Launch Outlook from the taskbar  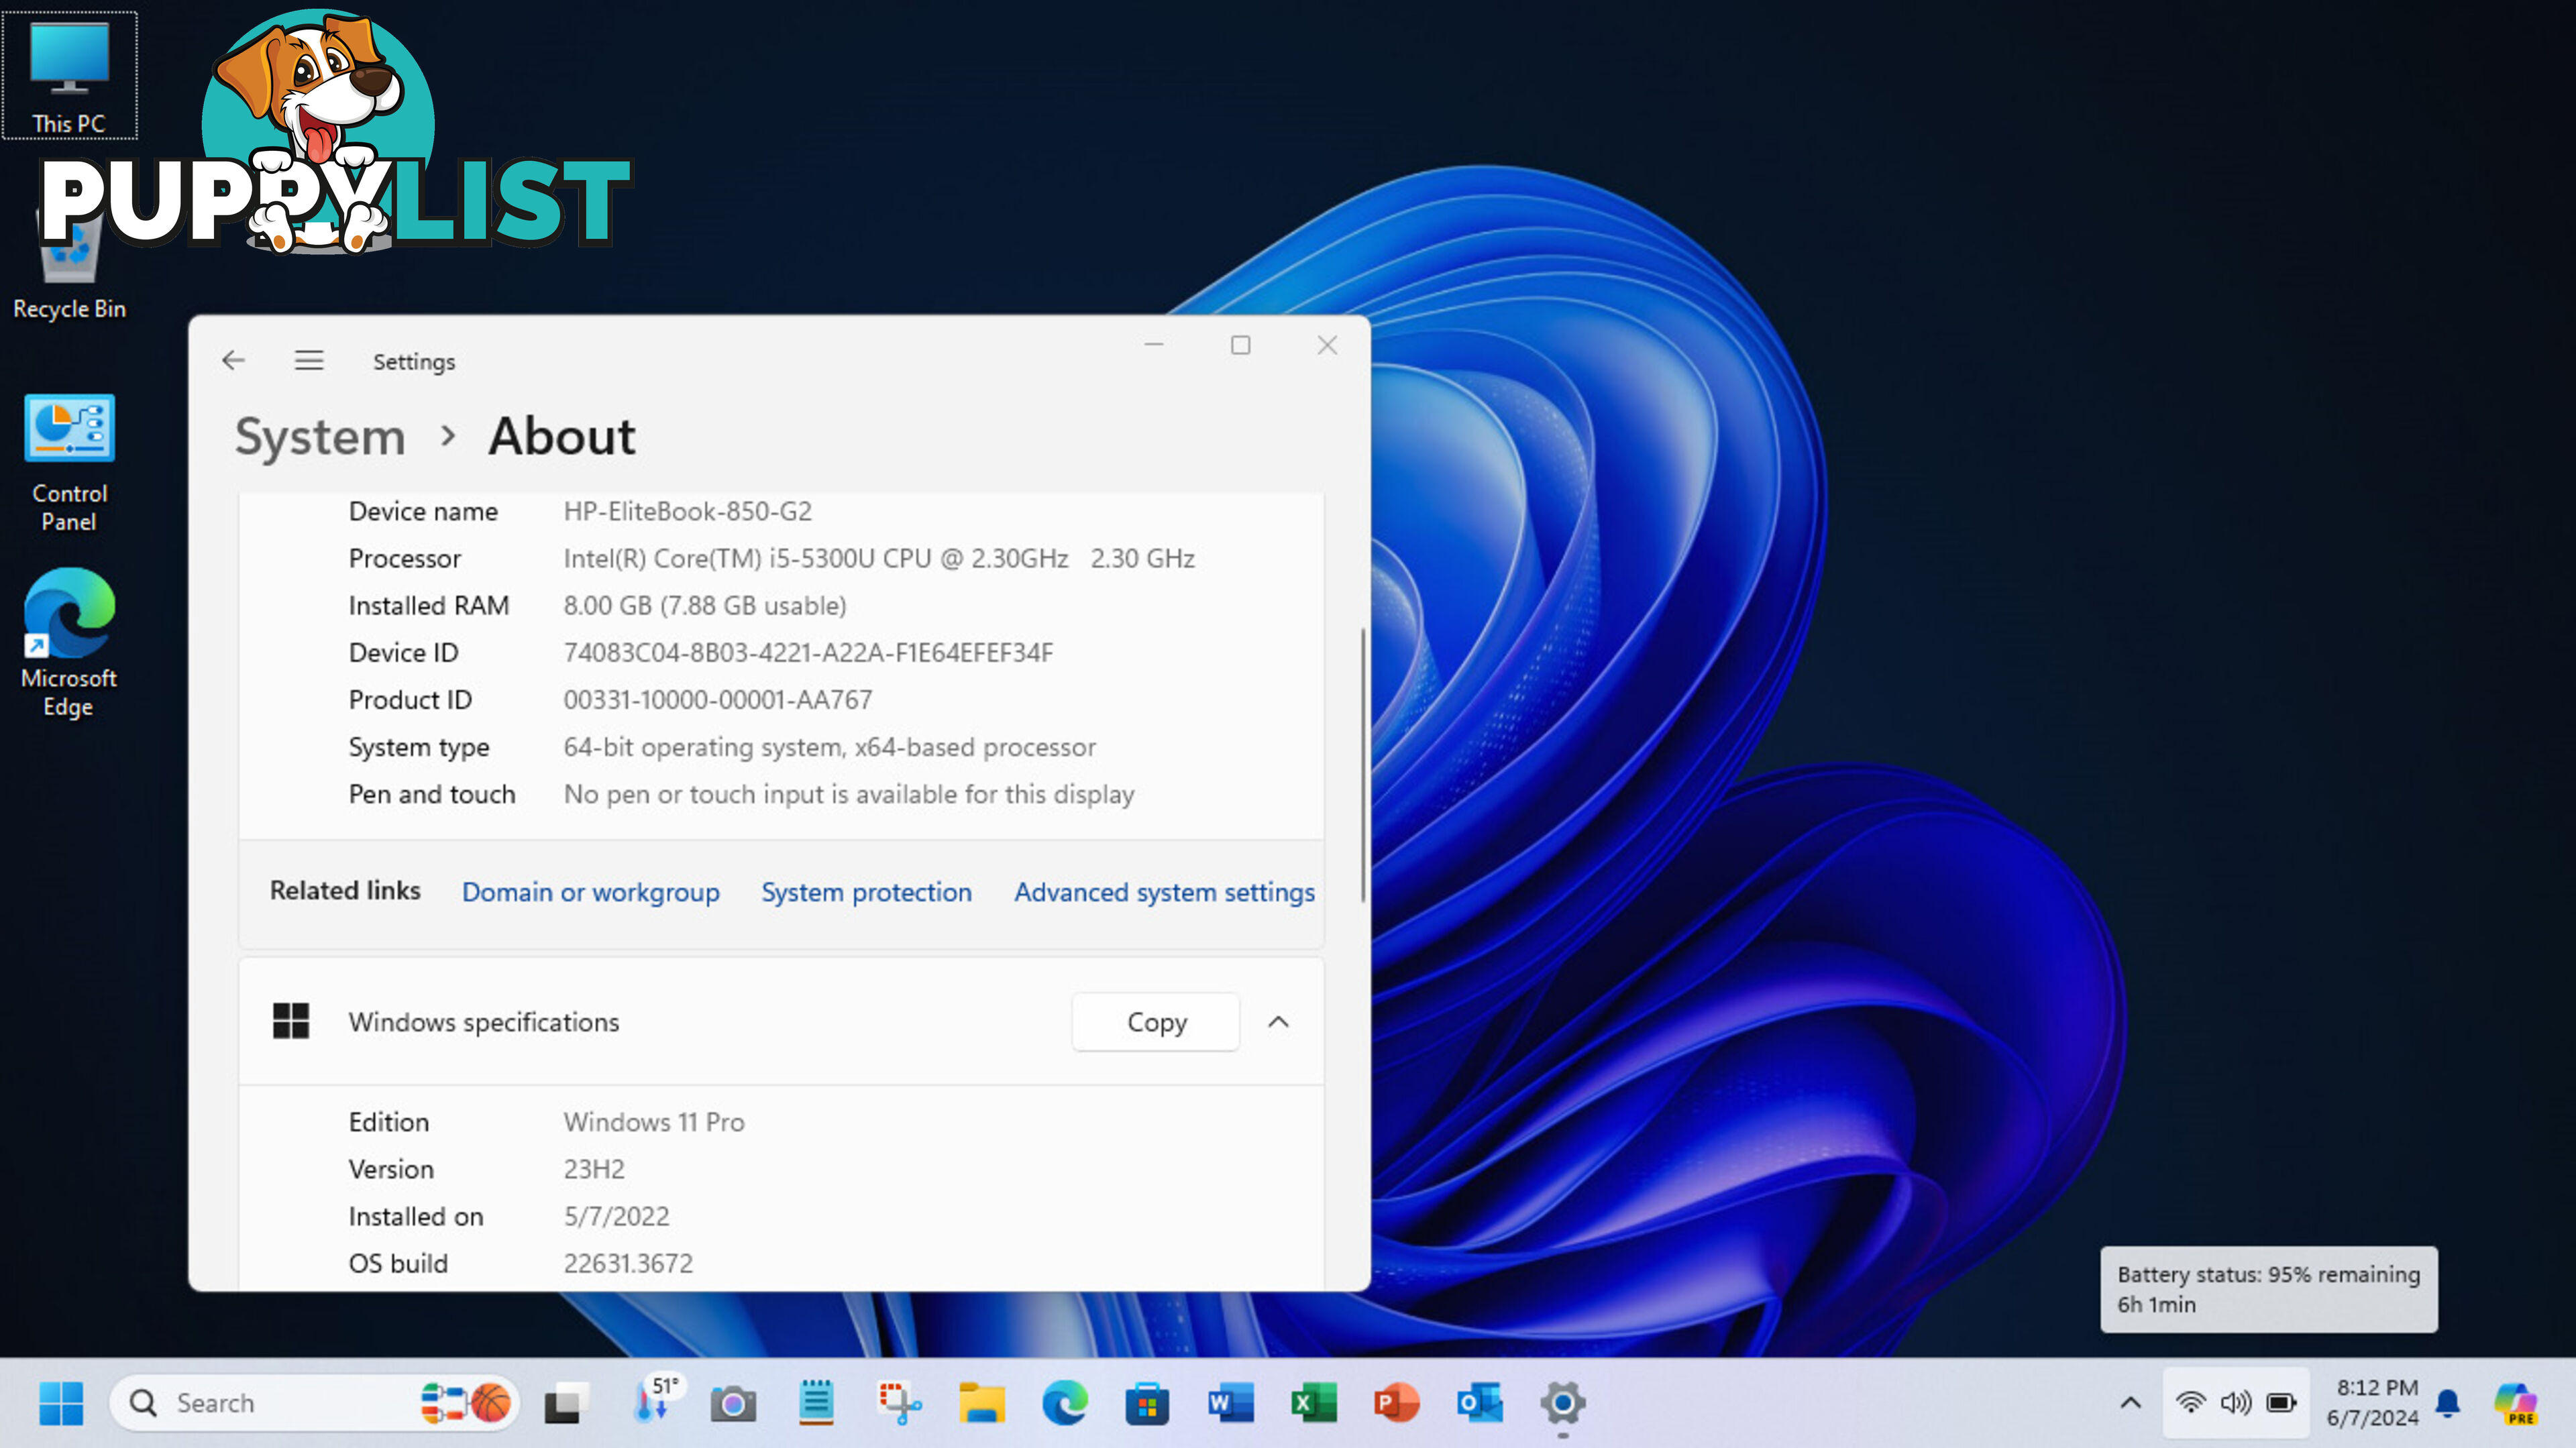[x=1479, y=1403]
